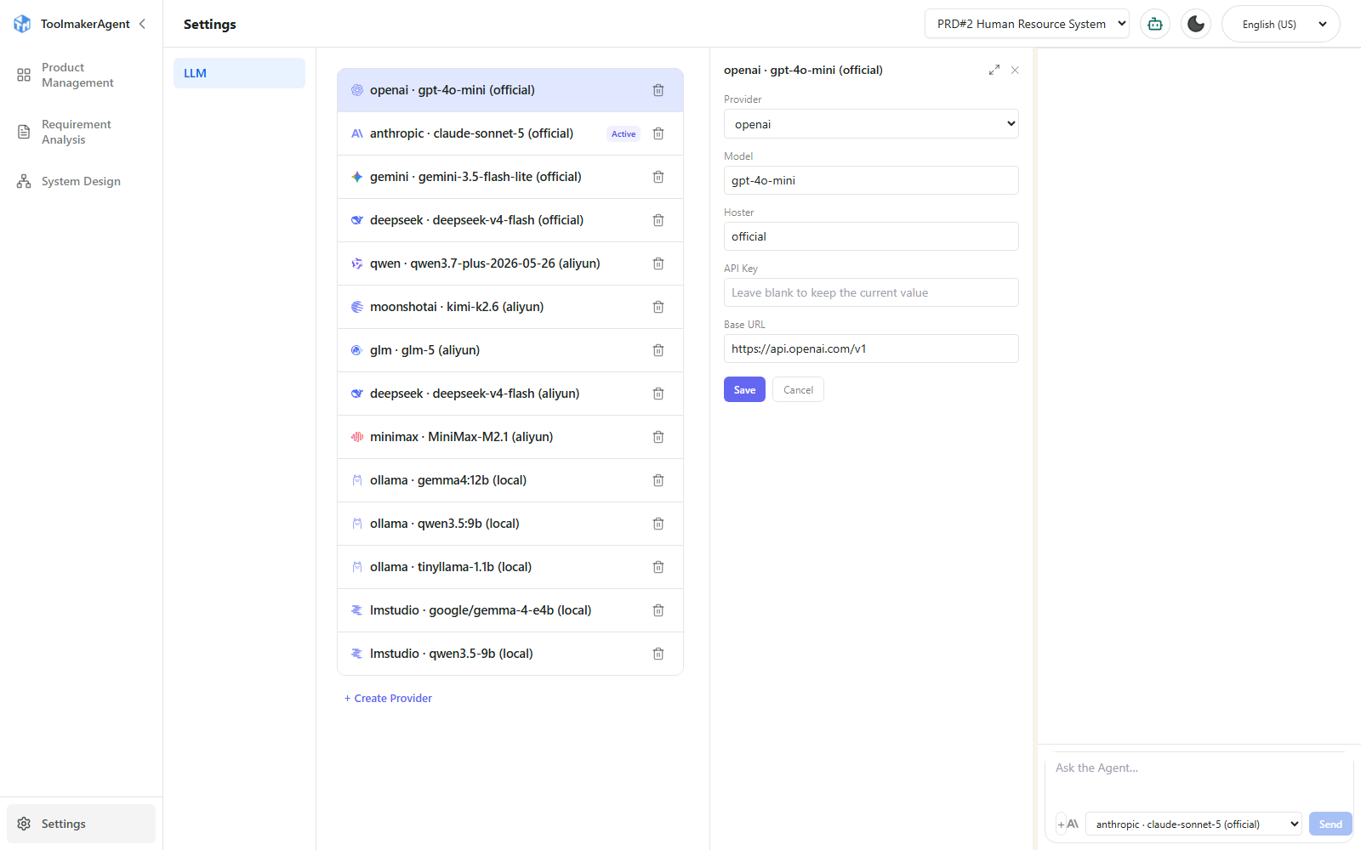This screenshot has height=850, width=1361.
Task: Select the minimax MiniMax-M2.1 (aliyun) row
Action: [510, 437]
